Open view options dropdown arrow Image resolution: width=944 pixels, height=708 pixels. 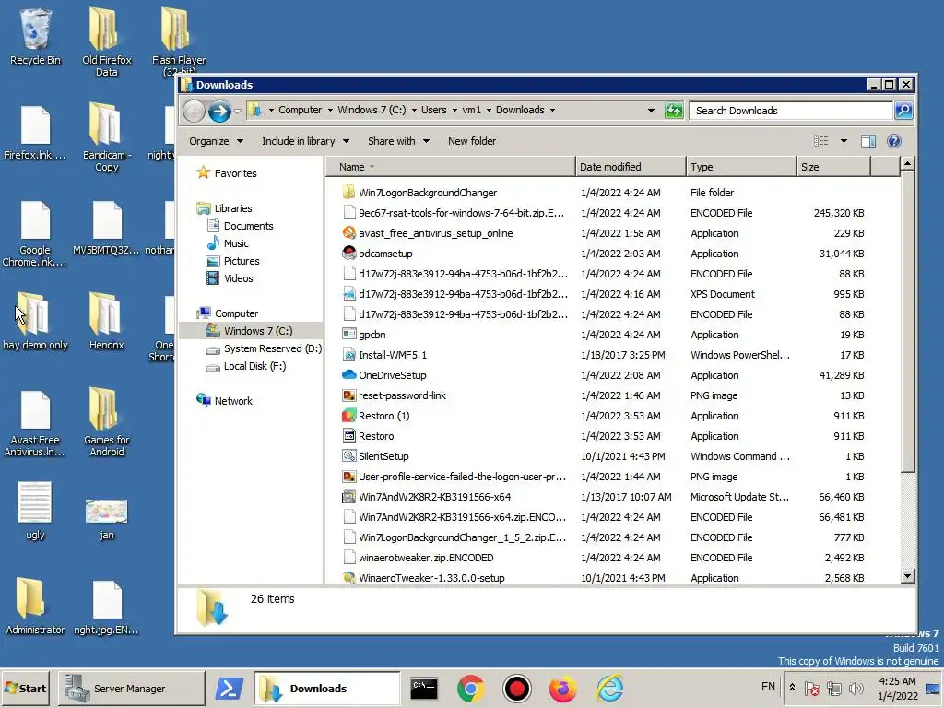844,141
